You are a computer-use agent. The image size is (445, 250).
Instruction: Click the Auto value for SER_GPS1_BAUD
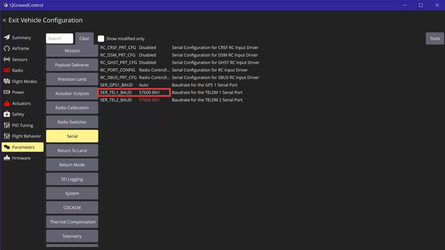click(144, 85)
